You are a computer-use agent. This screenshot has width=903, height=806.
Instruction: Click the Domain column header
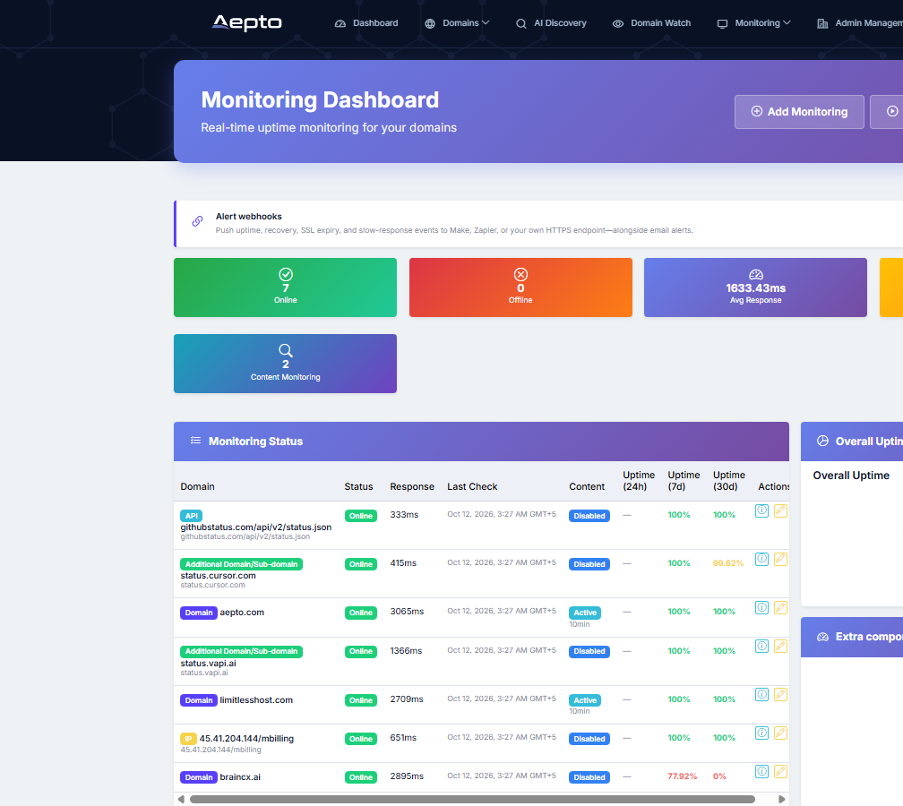[197, 486]
